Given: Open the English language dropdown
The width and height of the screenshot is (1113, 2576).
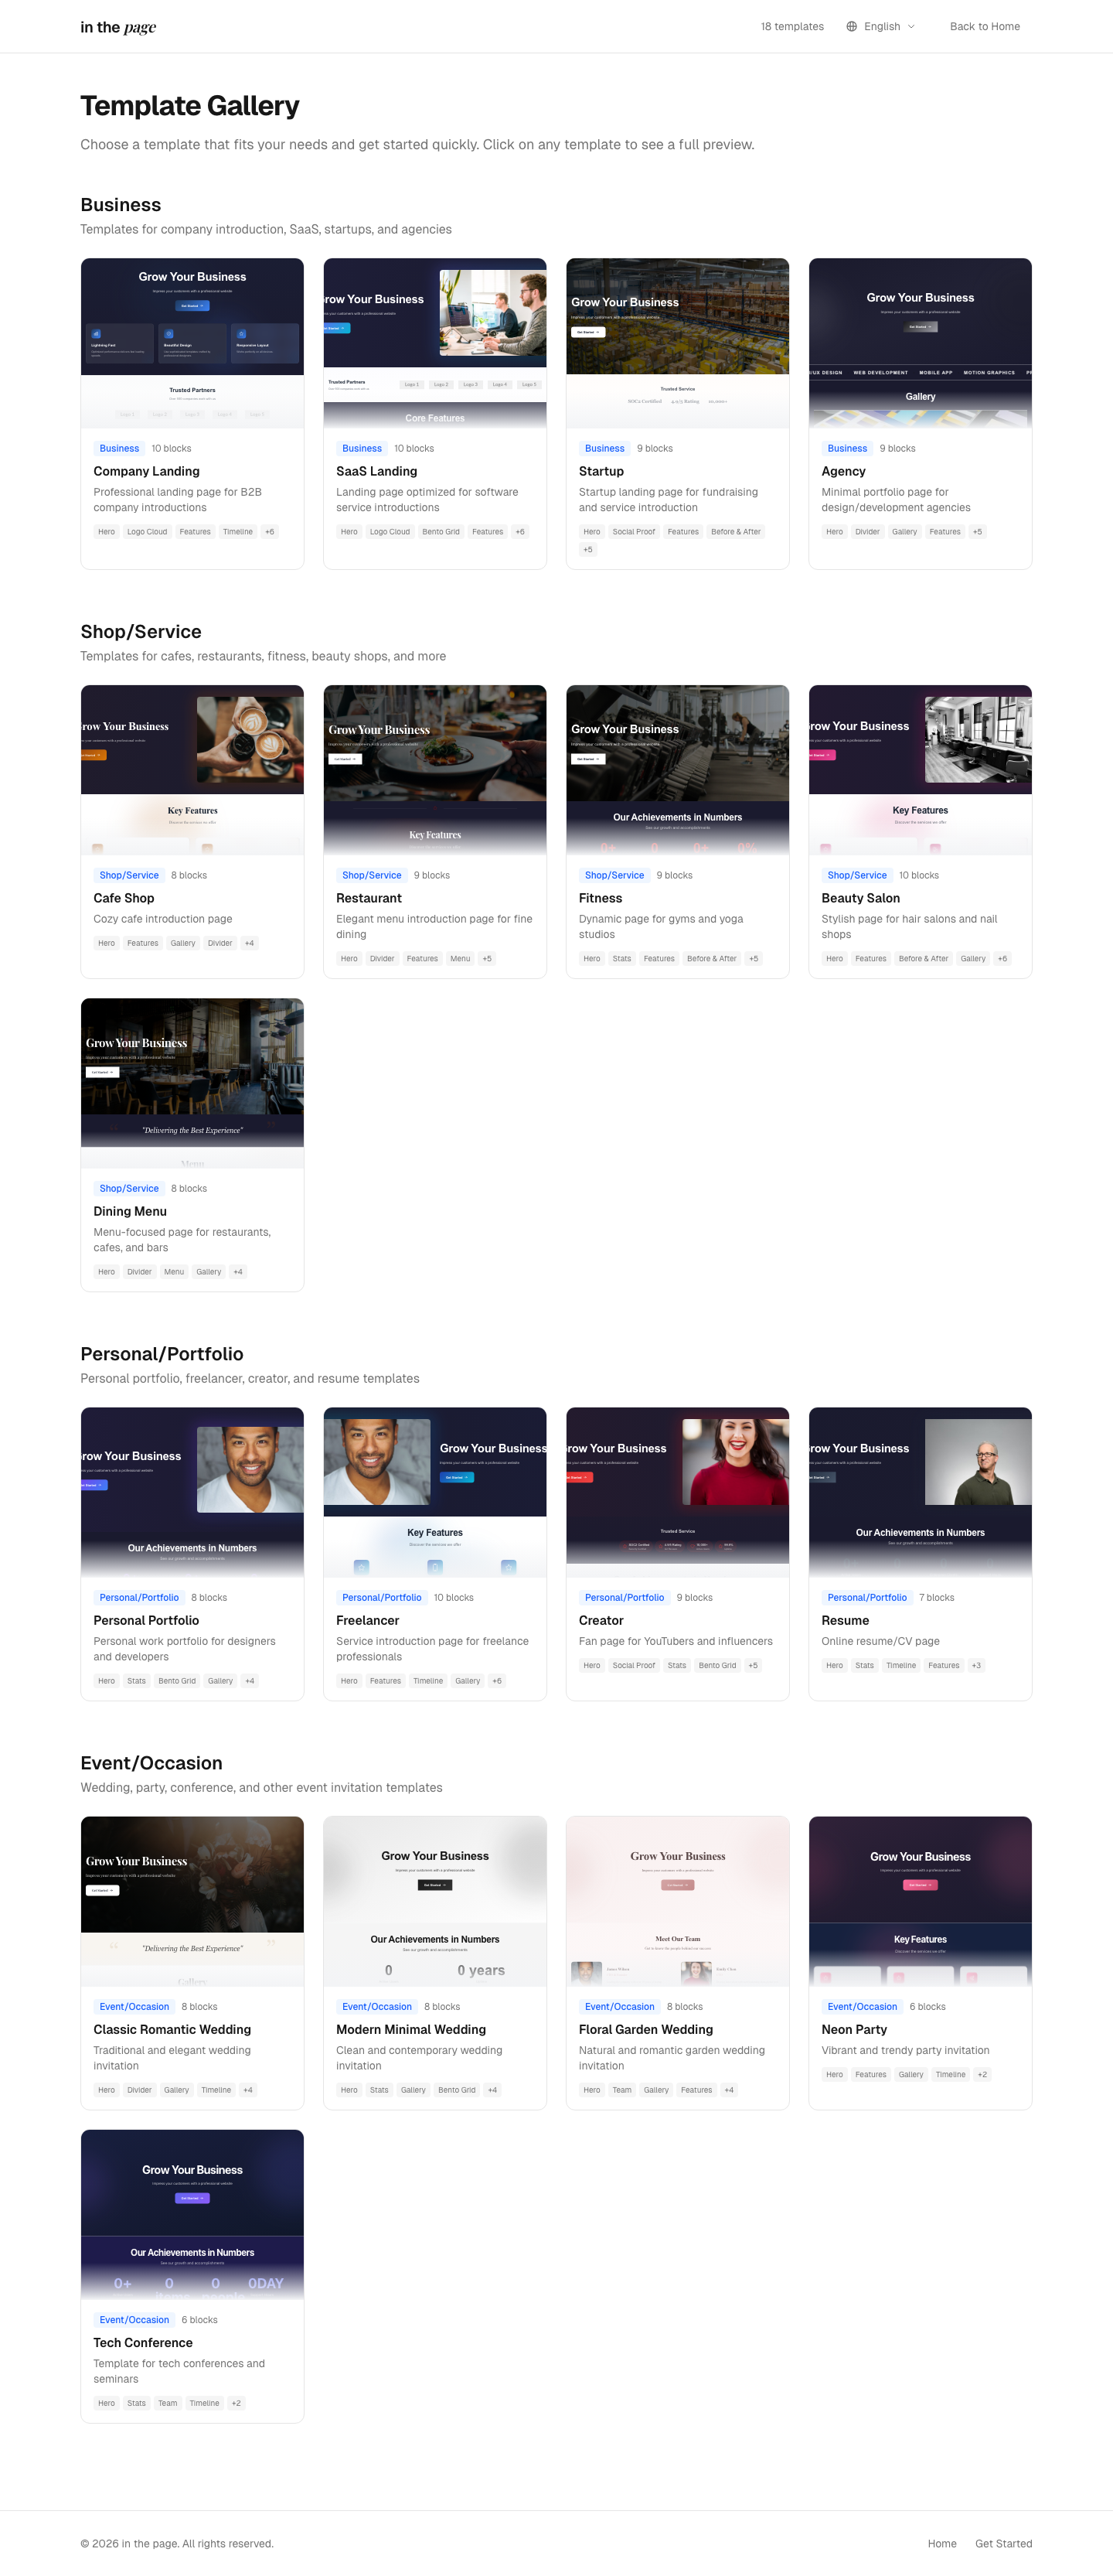Looking at the screenshot, I should (x=881, y=27).
